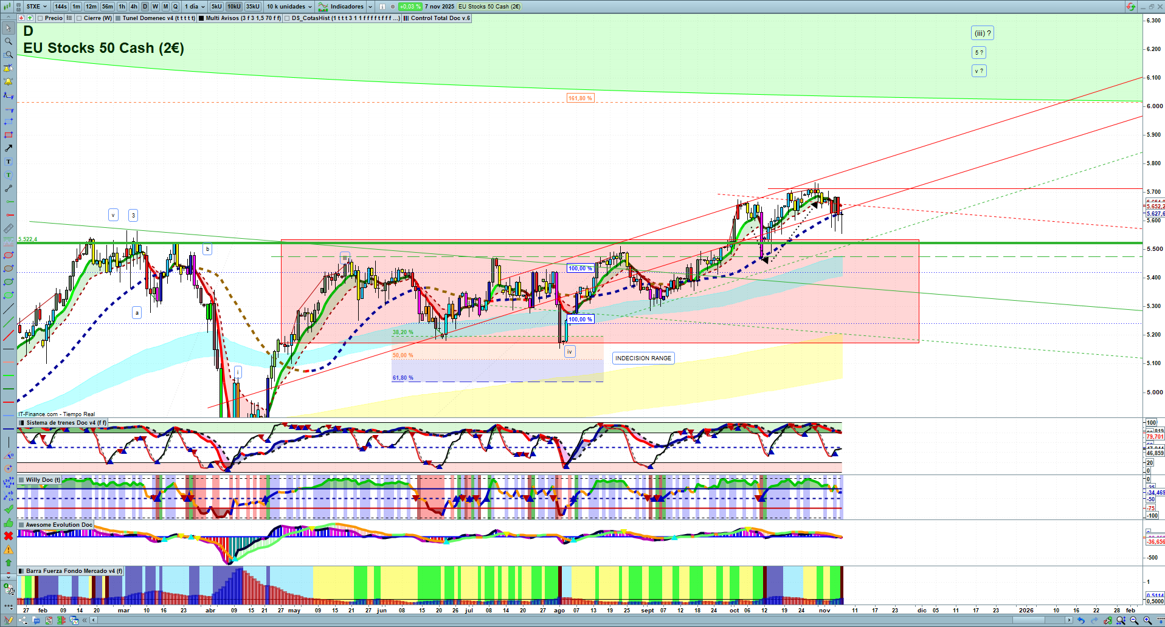Toggle the Awesome Evolution Doc panel icon
The height and width of the screenshot is (627, 1165).
coord(22,525)
